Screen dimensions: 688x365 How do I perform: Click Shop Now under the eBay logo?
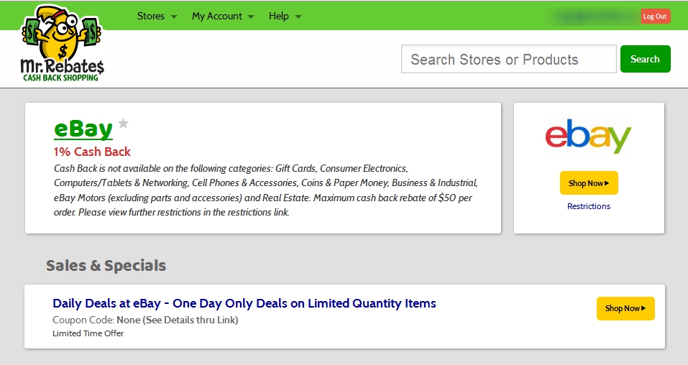588,183
